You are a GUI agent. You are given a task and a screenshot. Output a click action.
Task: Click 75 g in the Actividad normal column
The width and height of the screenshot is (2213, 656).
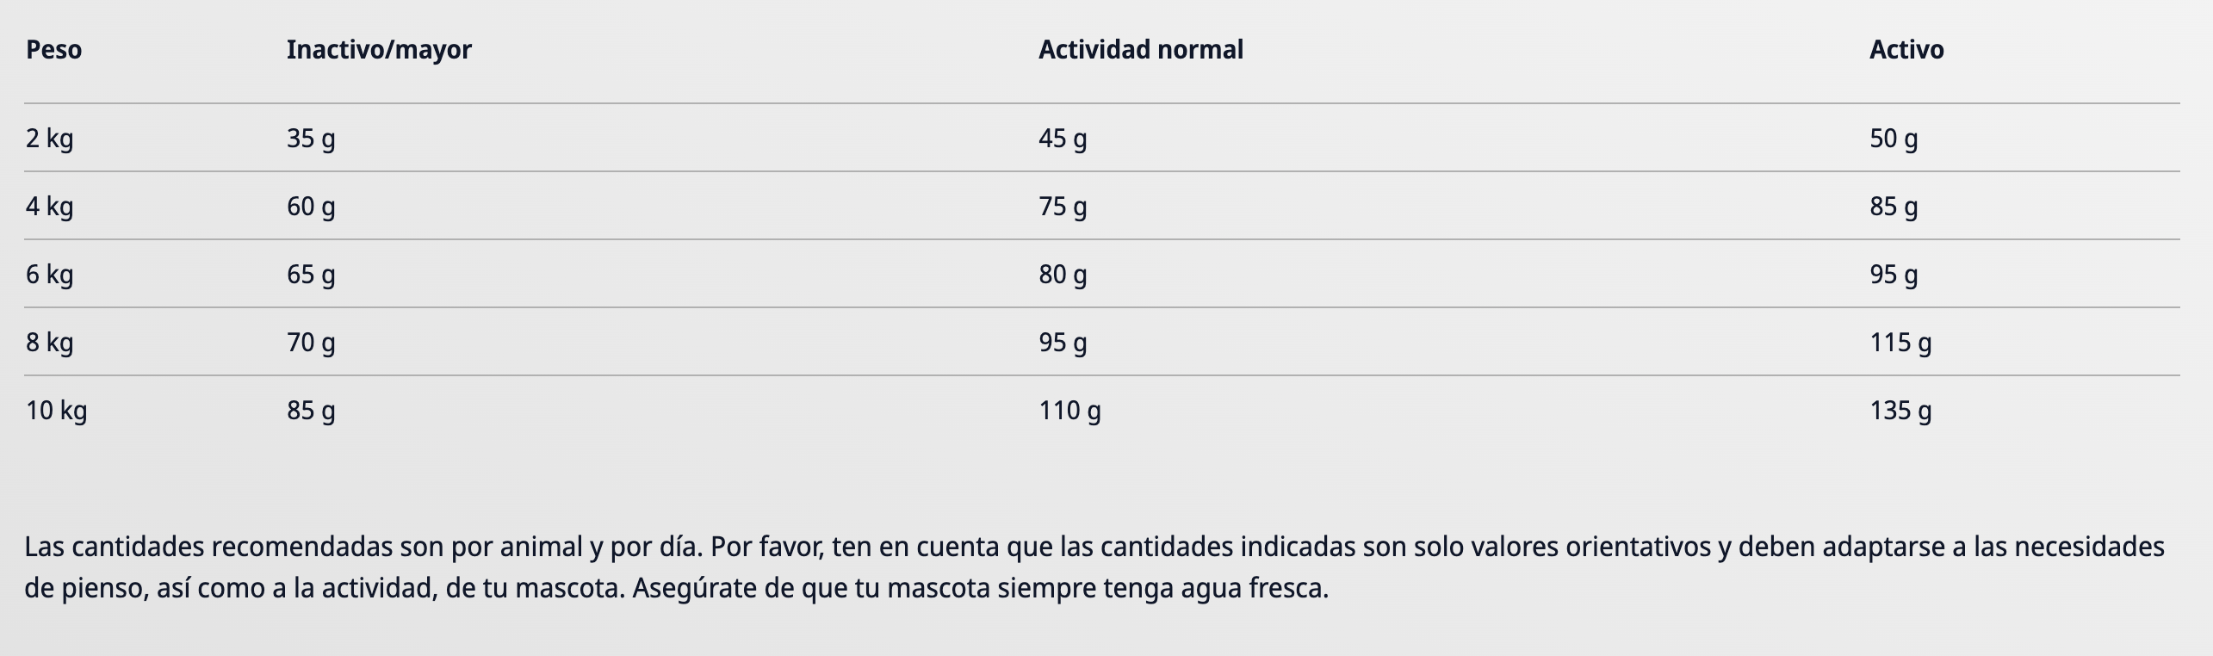click(1063, 207)
